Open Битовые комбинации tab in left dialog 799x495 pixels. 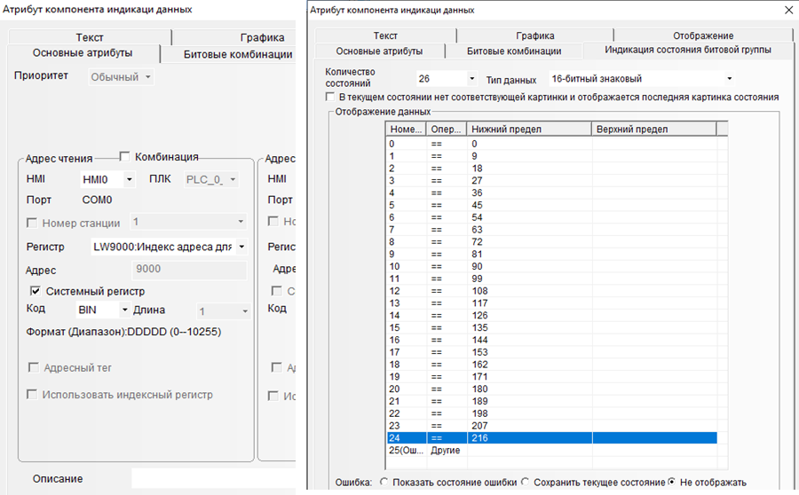pos(237,54)
